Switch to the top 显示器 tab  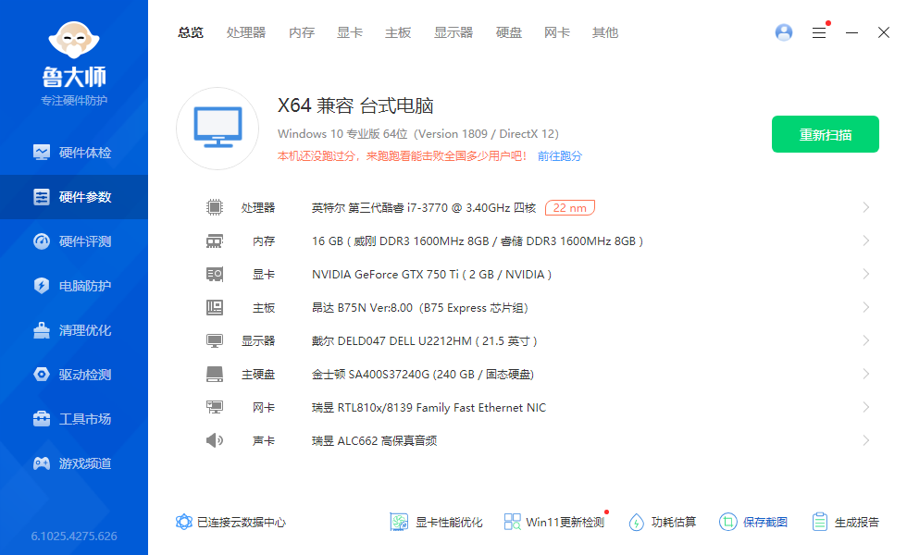453,33
